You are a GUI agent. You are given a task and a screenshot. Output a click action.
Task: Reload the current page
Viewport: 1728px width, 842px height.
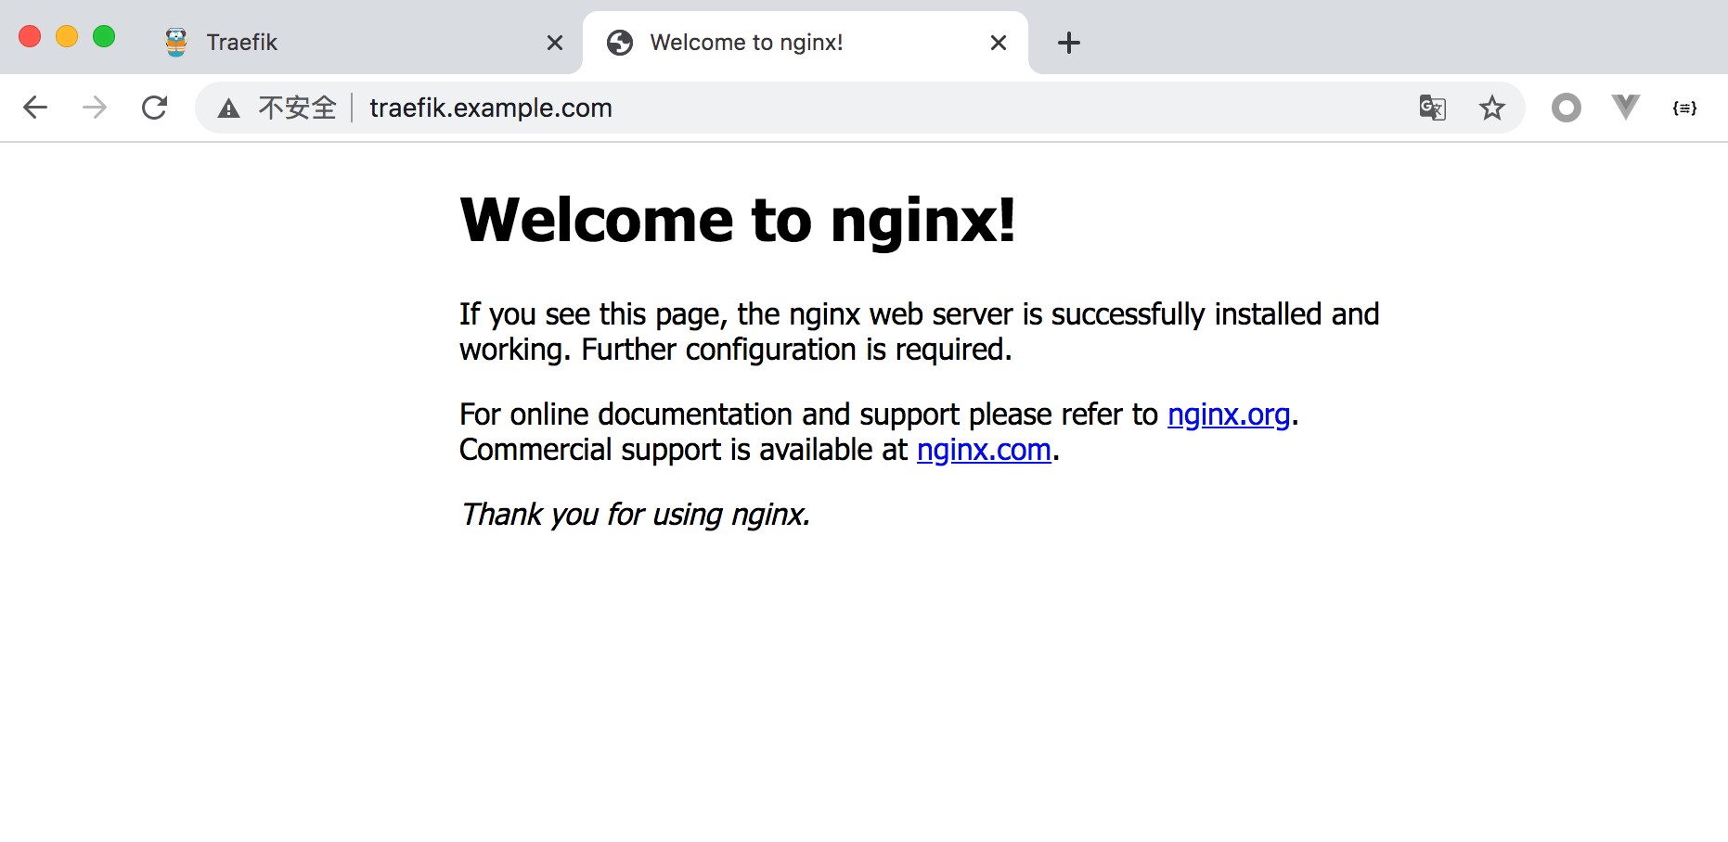point(155,108)
